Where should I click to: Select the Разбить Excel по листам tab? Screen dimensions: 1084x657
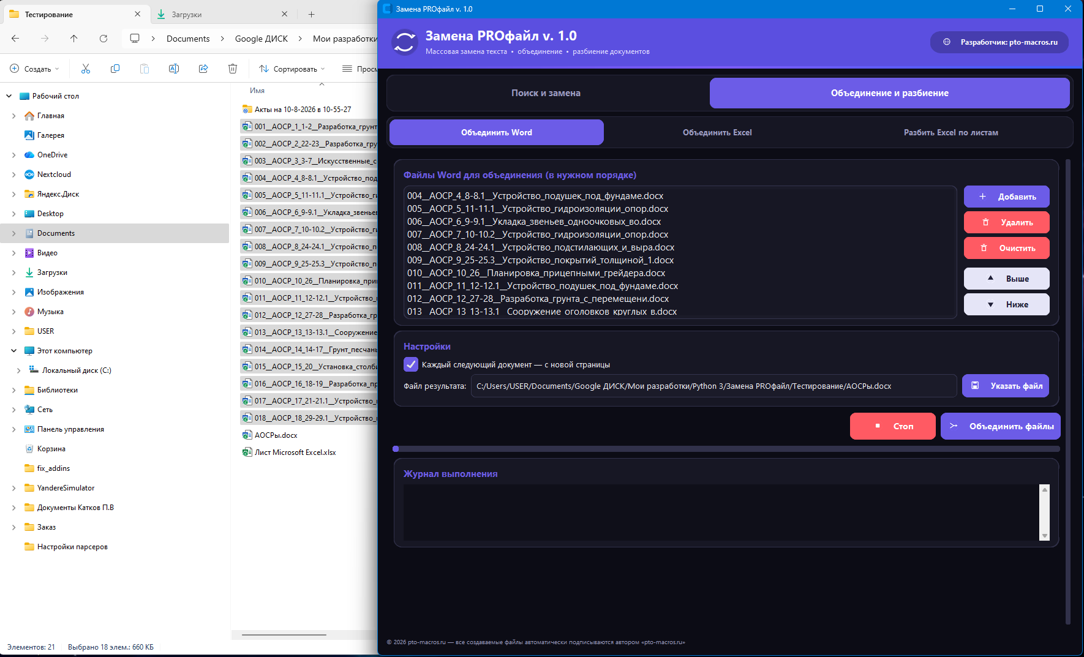tap(951, 132)
